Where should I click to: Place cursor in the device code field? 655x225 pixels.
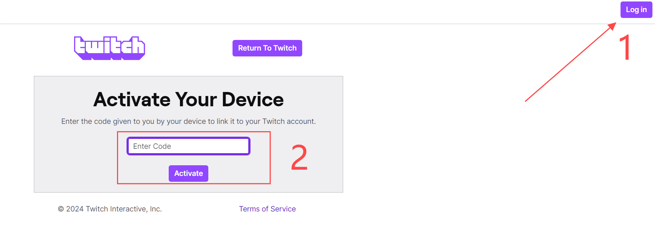coord(188,146)
